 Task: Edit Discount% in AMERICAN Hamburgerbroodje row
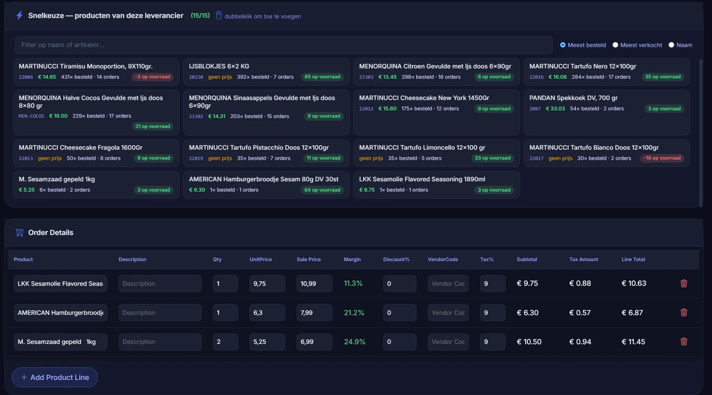(399, 313)
